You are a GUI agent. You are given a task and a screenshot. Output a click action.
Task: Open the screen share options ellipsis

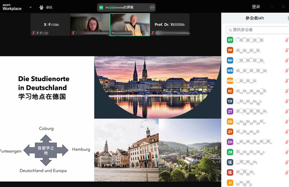click(152, 7)
